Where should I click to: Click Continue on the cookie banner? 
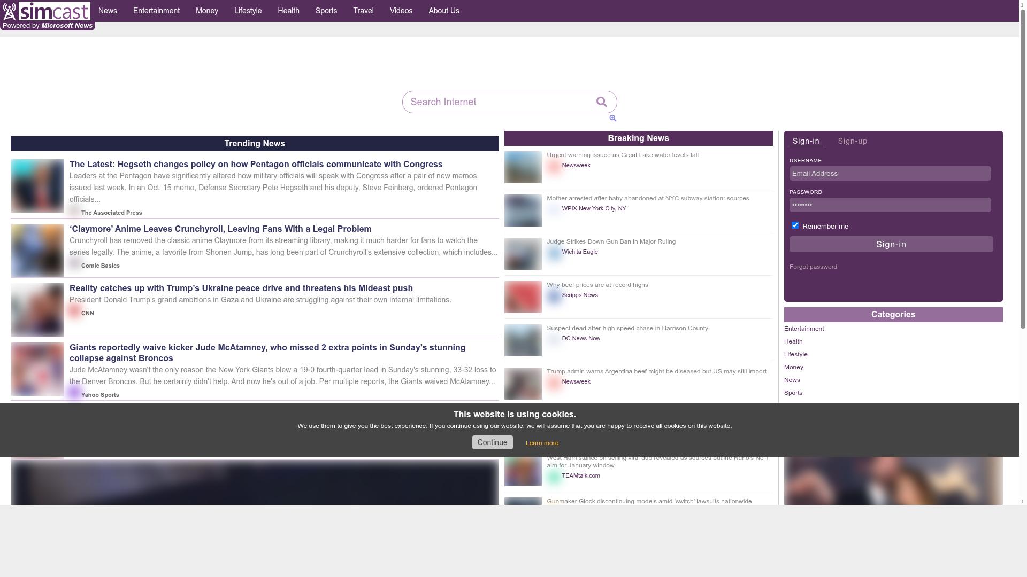tap(492, 442)
